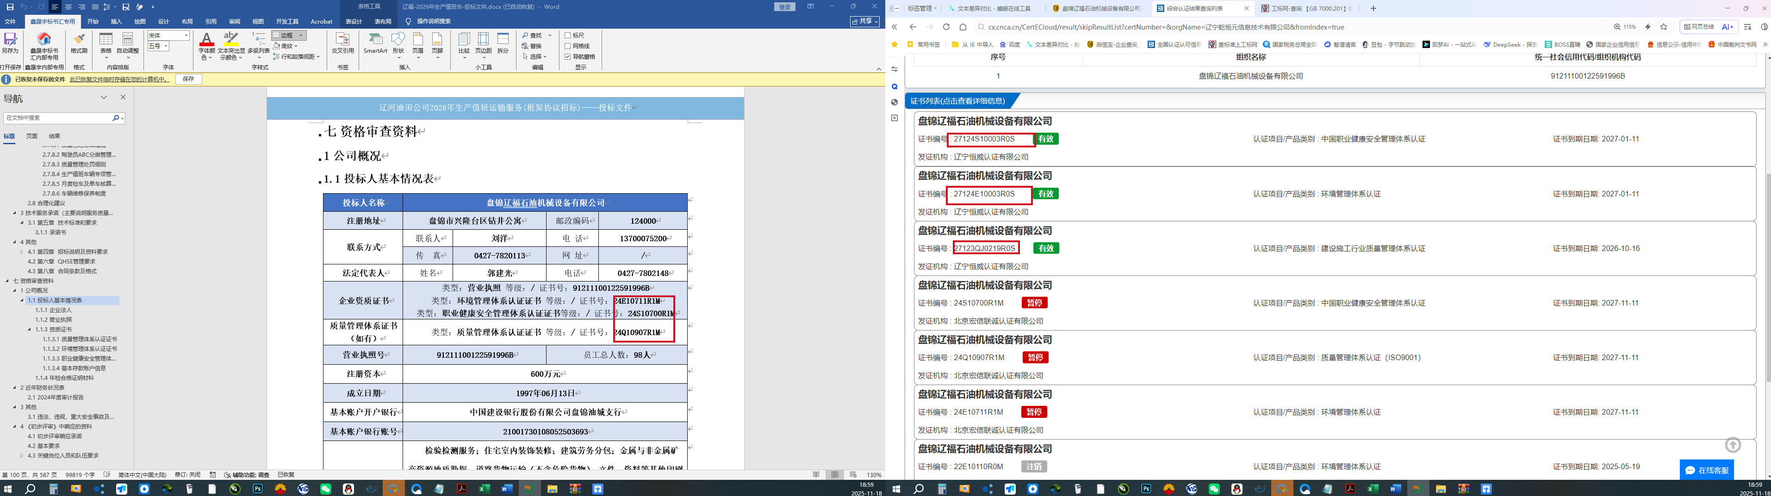Go to 2.1 2024年度审计报告 in navigation pane
The image size is (1771, 496).
[x=56, y=397]
